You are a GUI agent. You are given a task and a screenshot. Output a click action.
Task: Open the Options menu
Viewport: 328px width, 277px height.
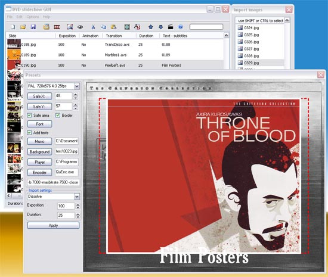33,17
